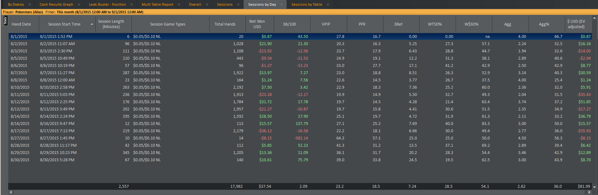Close the By Stakes tab
Viewport: 598px width, 195px height.
30,4
